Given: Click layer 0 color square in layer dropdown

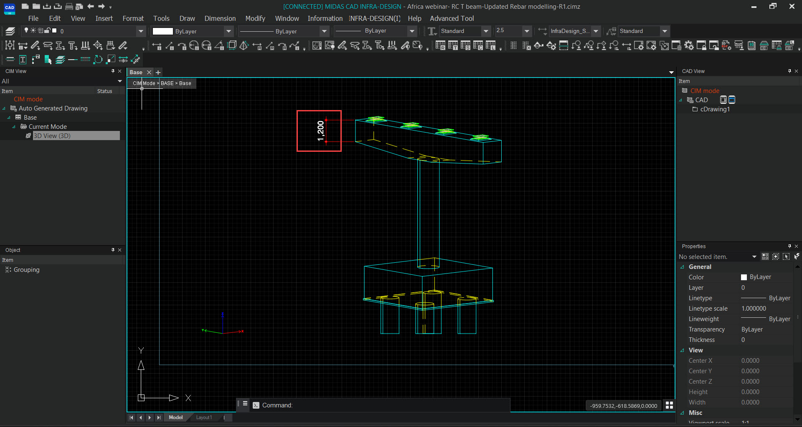Looking at the screenshot, I should point(54,30).
